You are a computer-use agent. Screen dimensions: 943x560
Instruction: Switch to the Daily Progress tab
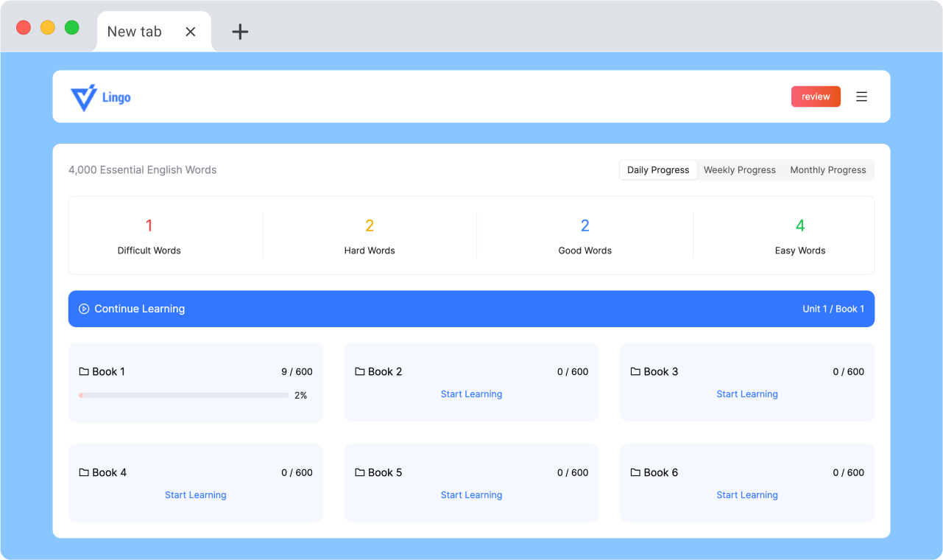[658, 170]
